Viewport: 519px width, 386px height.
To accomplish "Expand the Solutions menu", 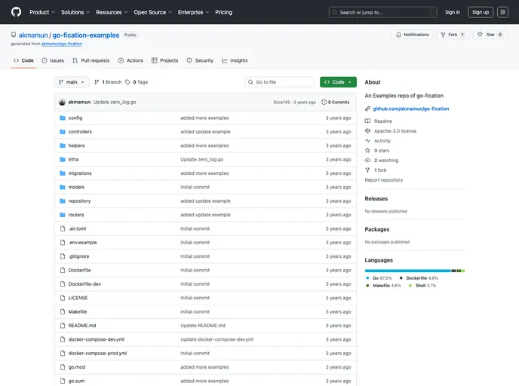I will click(75, 12).
